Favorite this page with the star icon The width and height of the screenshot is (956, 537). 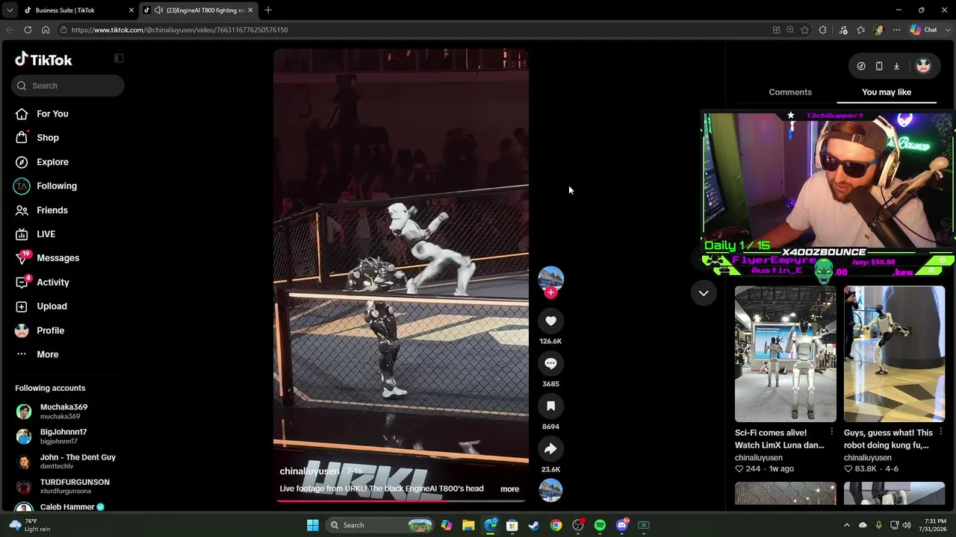(804, 30)
